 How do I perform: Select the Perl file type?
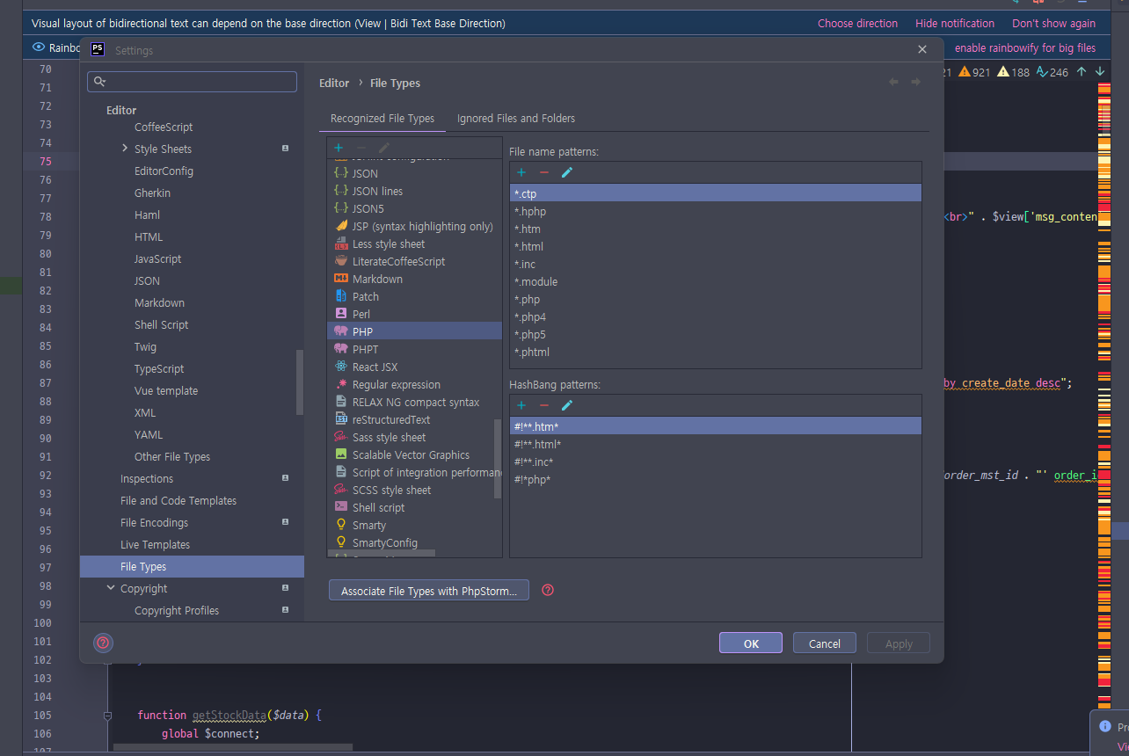(414, 314)
